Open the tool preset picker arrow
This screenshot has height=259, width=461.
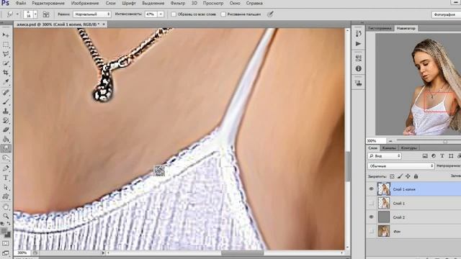[17, 14]
